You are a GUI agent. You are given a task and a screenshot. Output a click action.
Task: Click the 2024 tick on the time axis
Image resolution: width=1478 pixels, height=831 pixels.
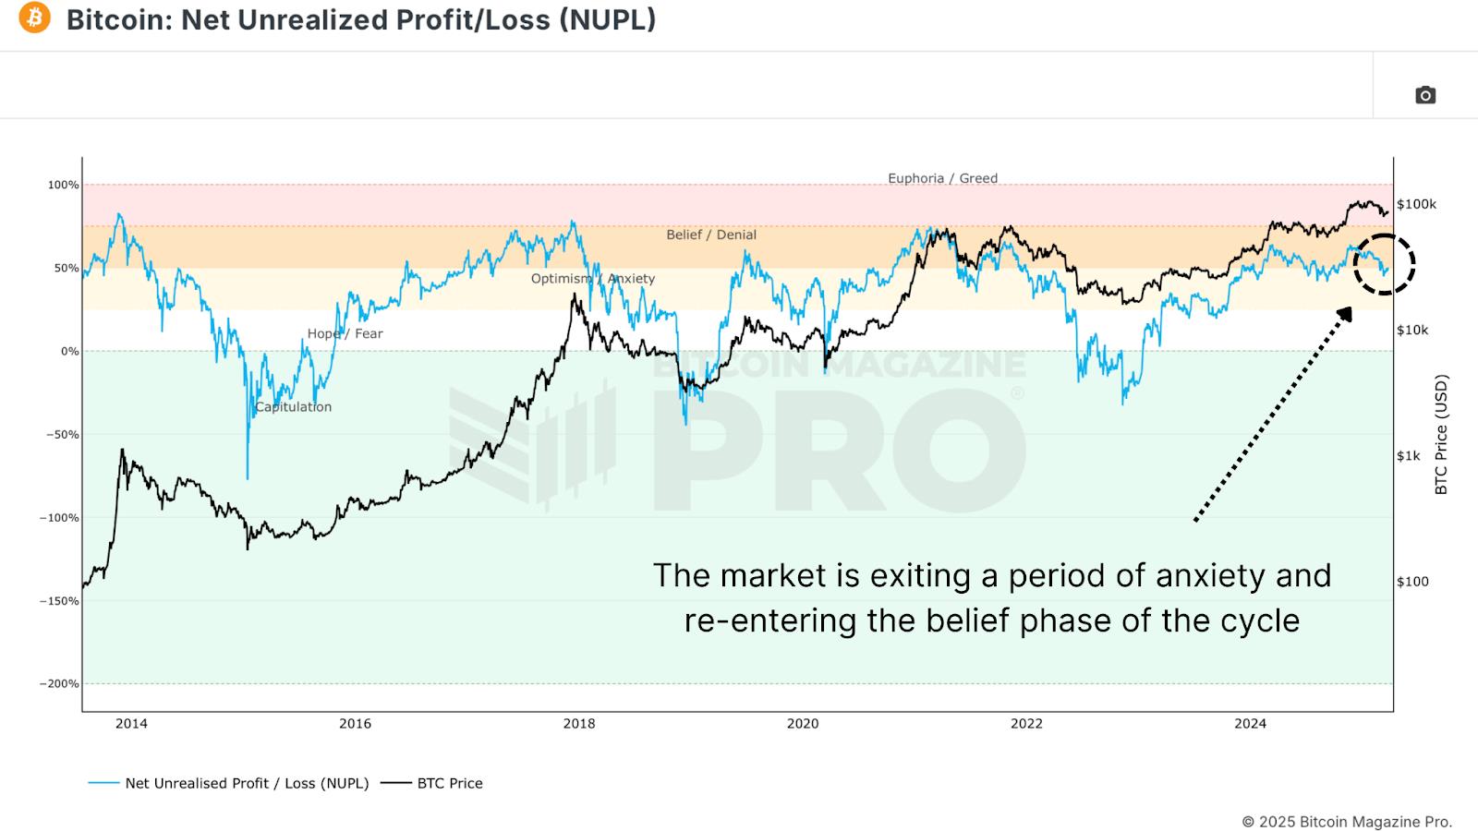point(1250,723)
